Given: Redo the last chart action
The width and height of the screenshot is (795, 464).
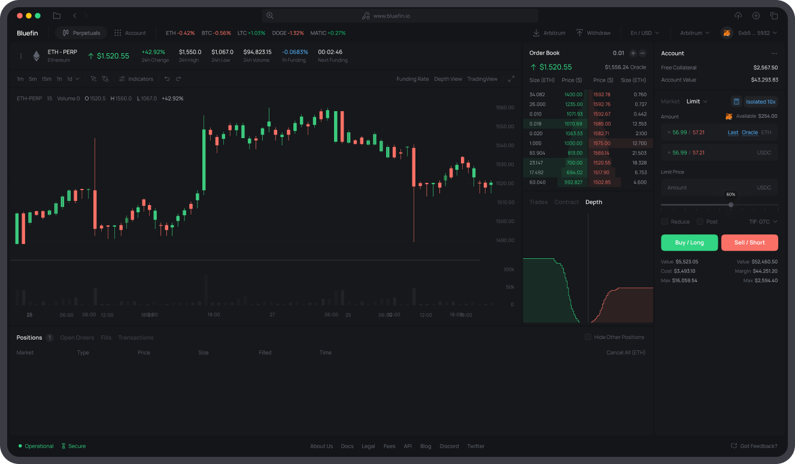Looking at the screenshot, I should [x=178, y=79].
